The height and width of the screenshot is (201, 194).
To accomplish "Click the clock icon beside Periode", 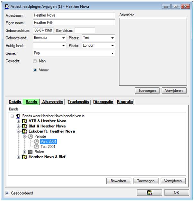I will 31,136.
